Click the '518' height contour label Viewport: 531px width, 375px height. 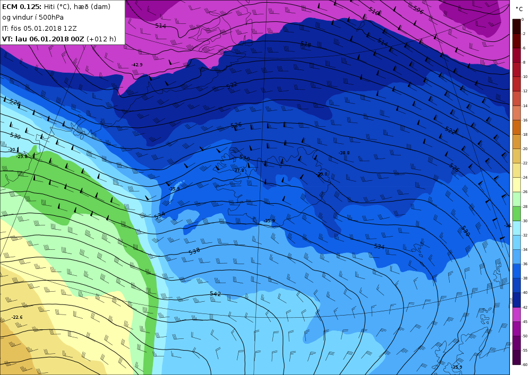click(305, 44)
